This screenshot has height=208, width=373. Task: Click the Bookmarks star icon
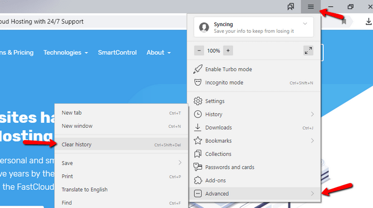tap(198, 141)
